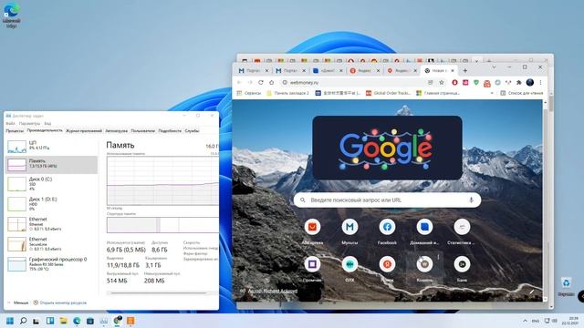Screen dimensions: 584x328
Task: Click the voice search microphone icon
Action: [x=471, y=200]
